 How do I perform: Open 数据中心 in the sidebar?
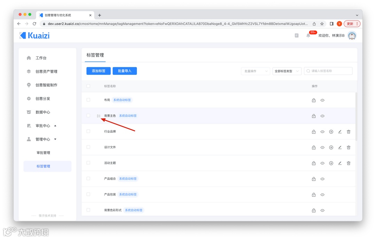tap(43, 112)
